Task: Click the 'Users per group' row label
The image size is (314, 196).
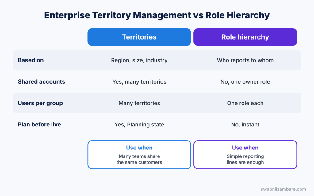Action: 40,103
